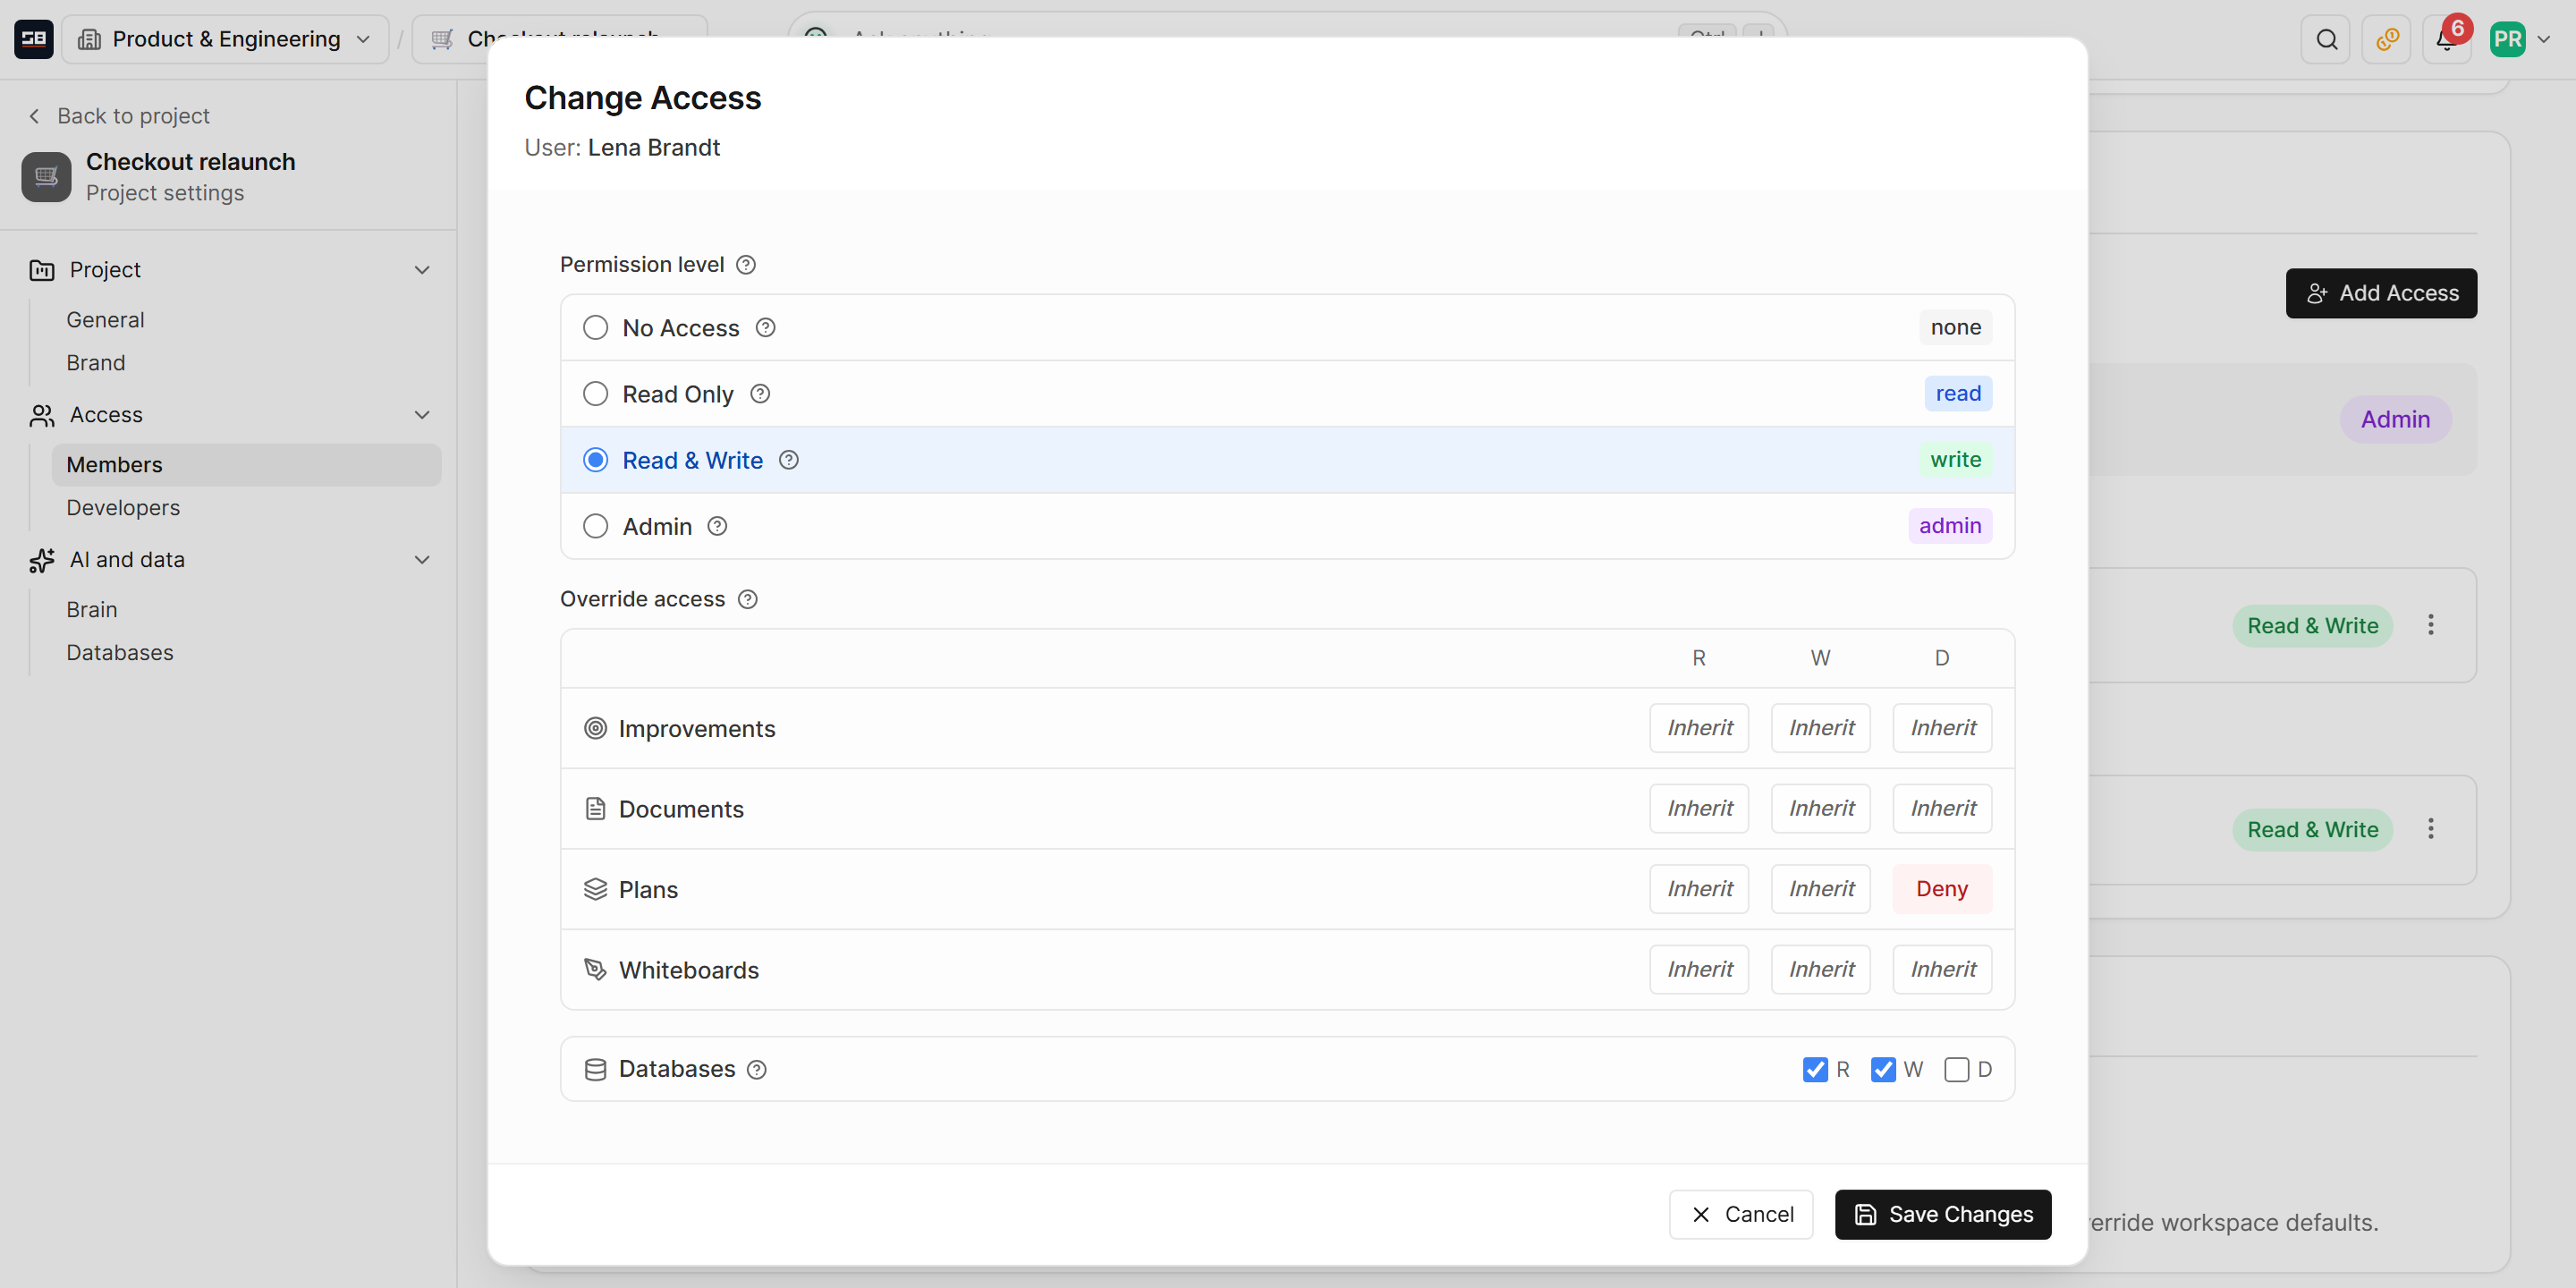2576x1288 pixels.
Task: Collapse the AI and data section
Action: coord(422,560)
